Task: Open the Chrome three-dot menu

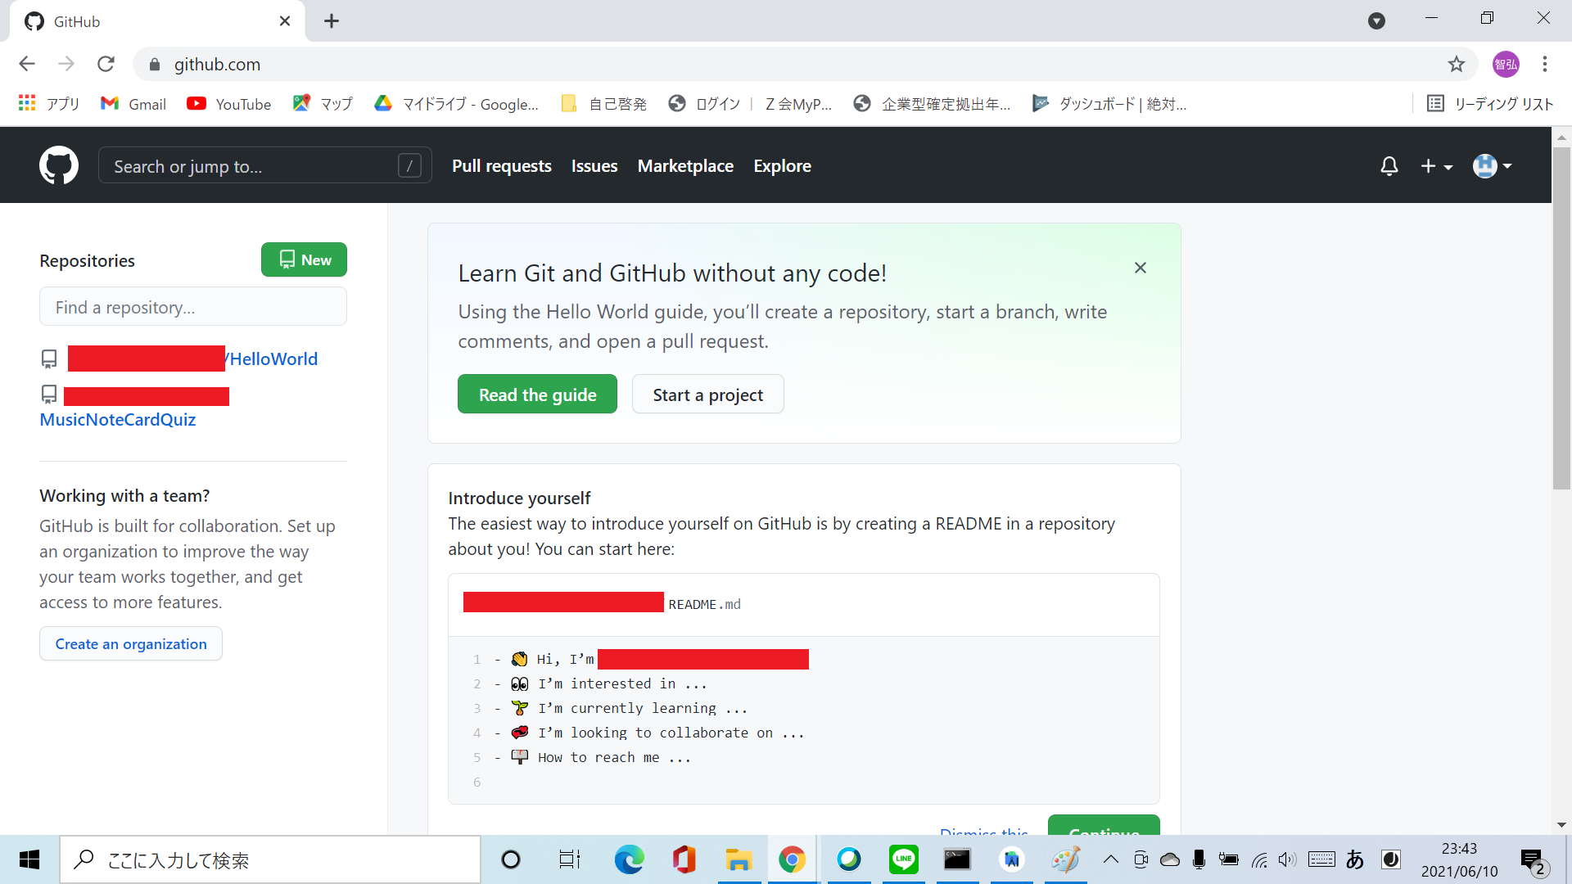Action: click(x=1544, y=65)
